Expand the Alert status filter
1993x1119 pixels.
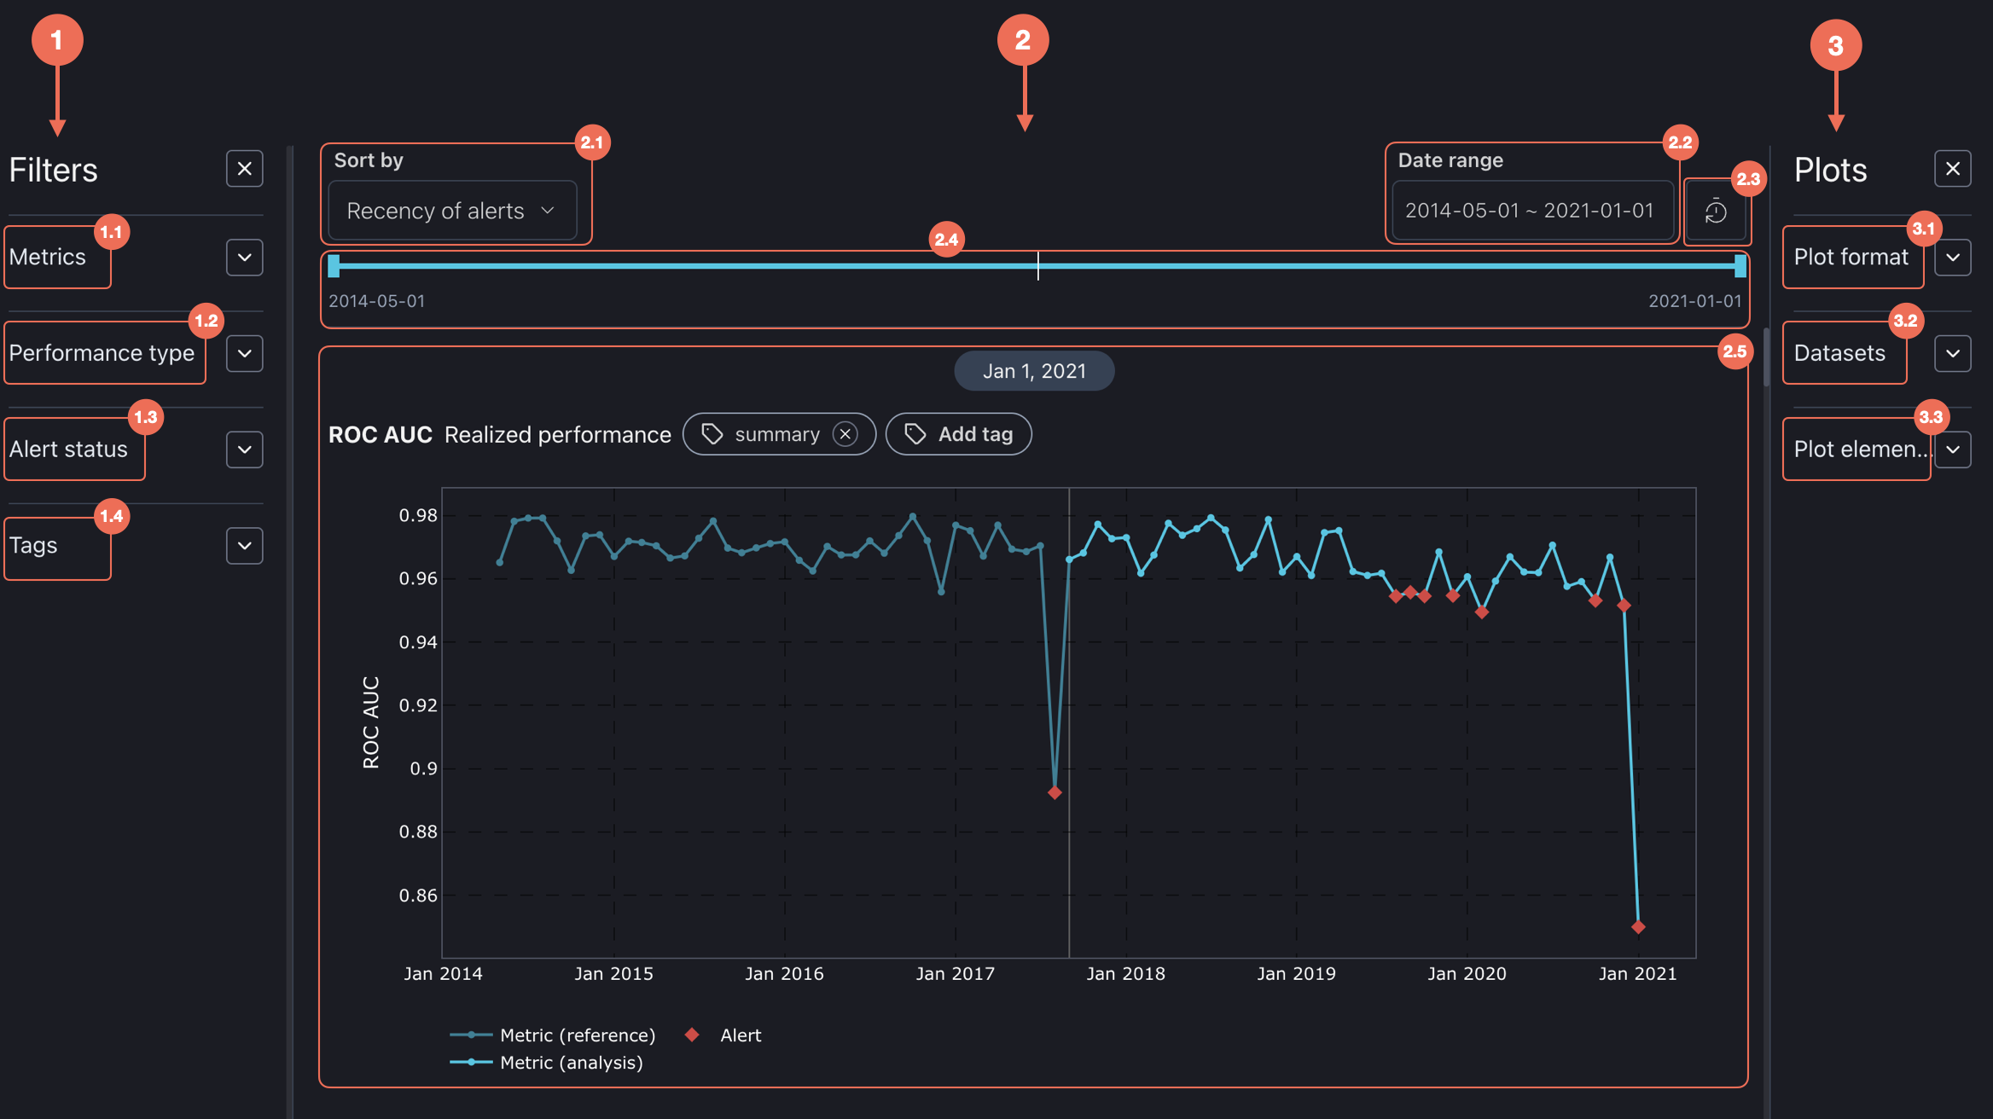pyautogui.click(x=244, y=449)
